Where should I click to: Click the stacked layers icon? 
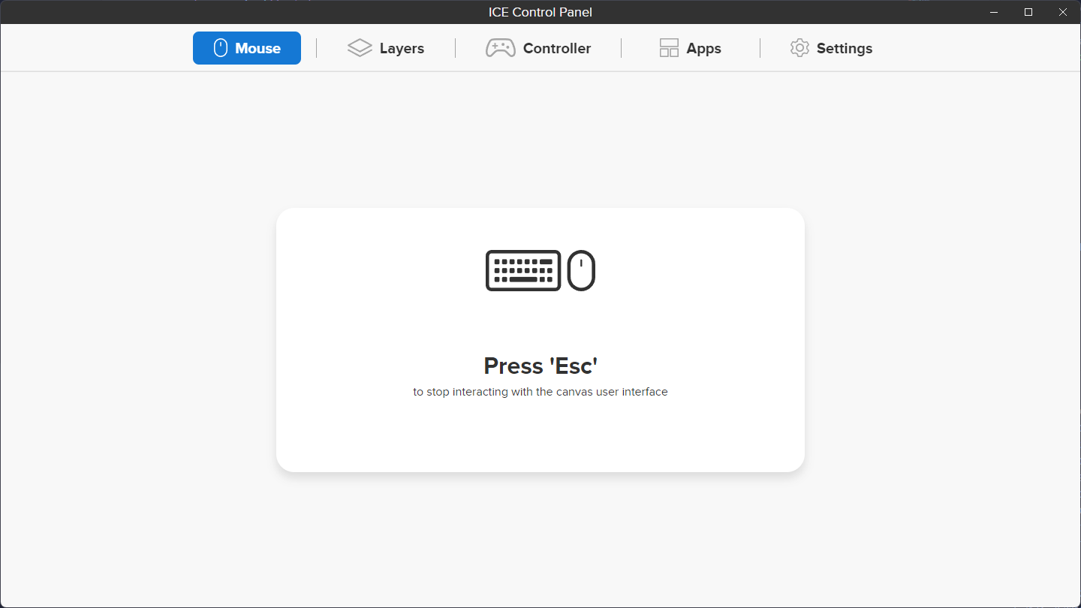coord(360,48)
